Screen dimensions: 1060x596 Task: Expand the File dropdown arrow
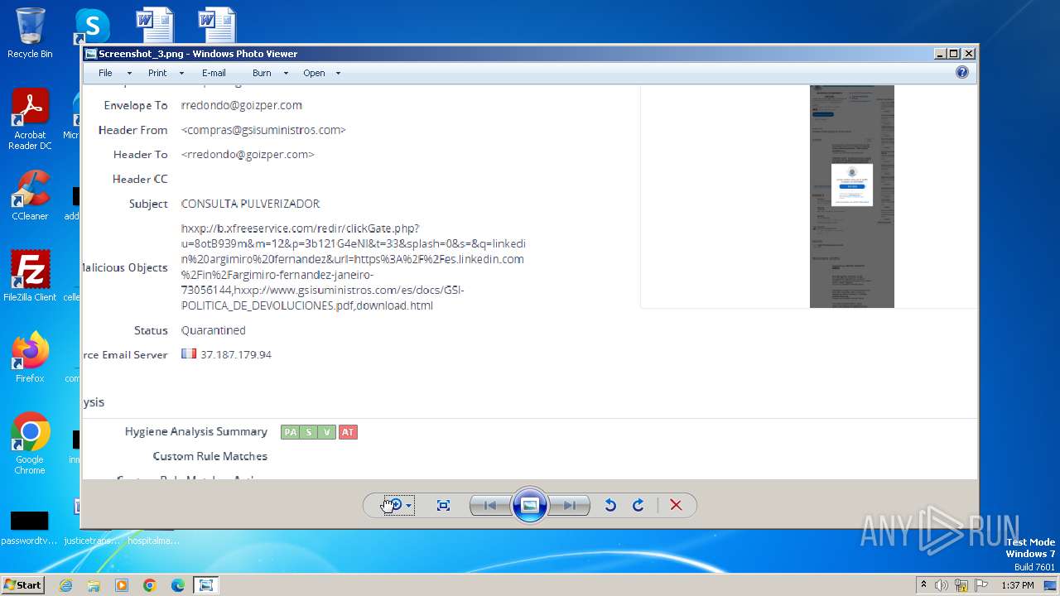129,73
